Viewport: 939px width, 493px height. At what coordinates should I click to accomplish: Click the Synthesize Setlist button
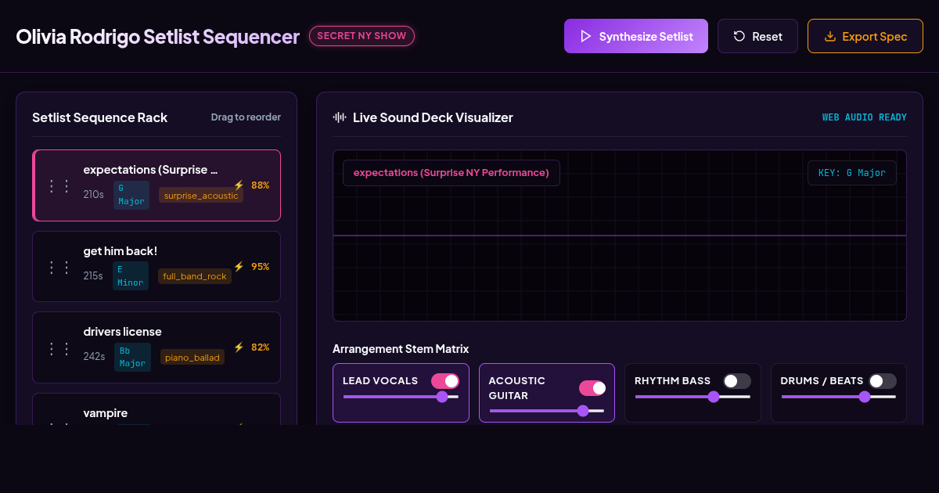[636, 36]
